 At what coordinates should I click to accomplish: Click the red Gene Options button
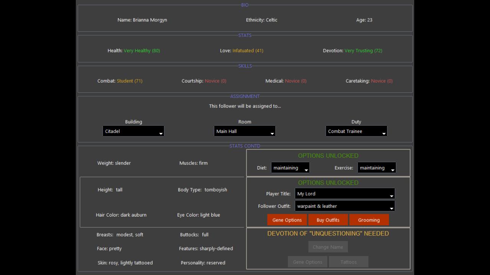pos(287,220)
